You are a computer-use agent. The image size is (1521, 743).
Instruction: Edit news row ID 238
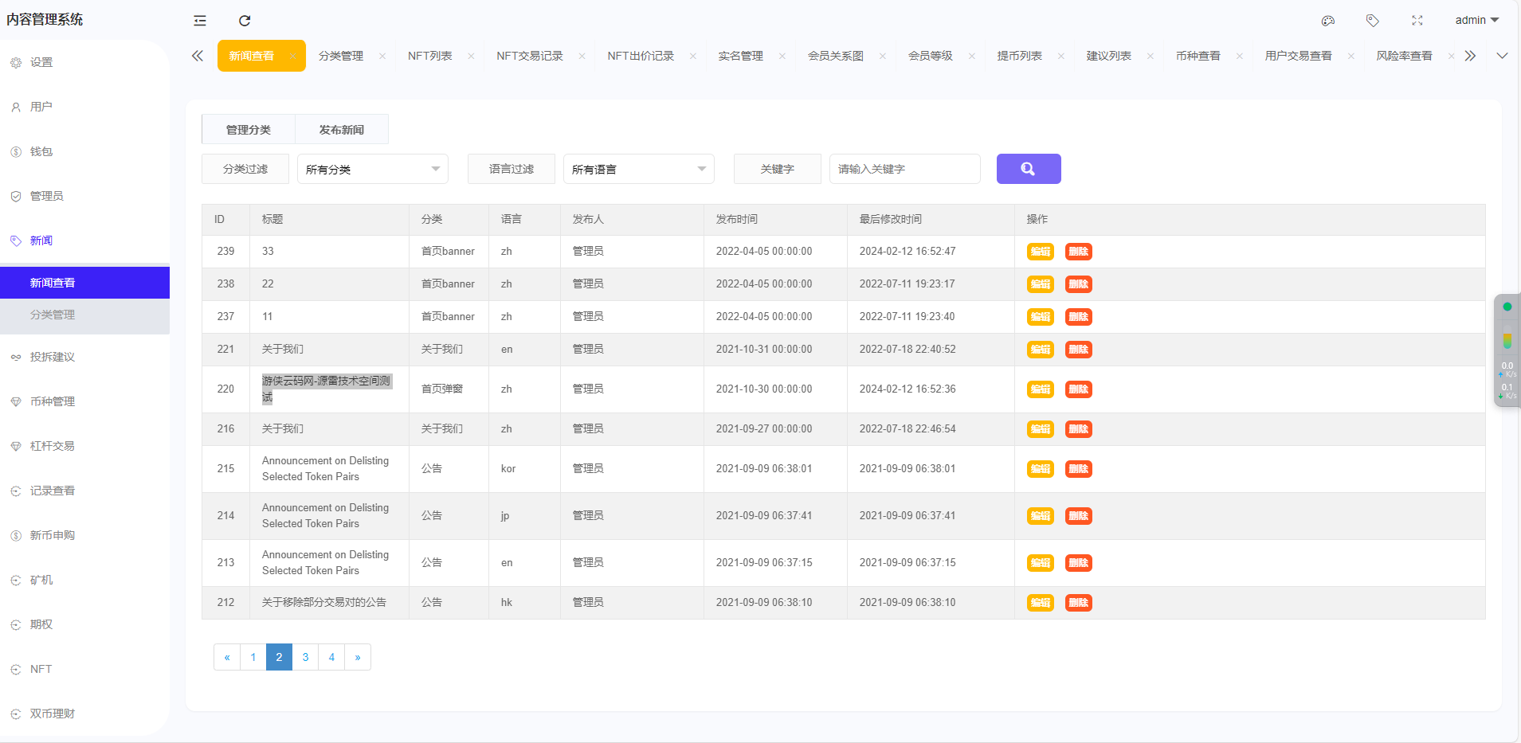click(1040, 284)
